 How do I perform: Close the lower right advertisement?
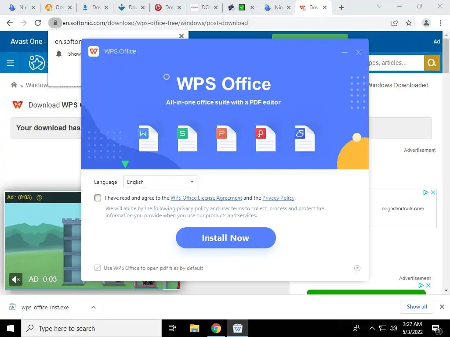(x=428, y=285)
